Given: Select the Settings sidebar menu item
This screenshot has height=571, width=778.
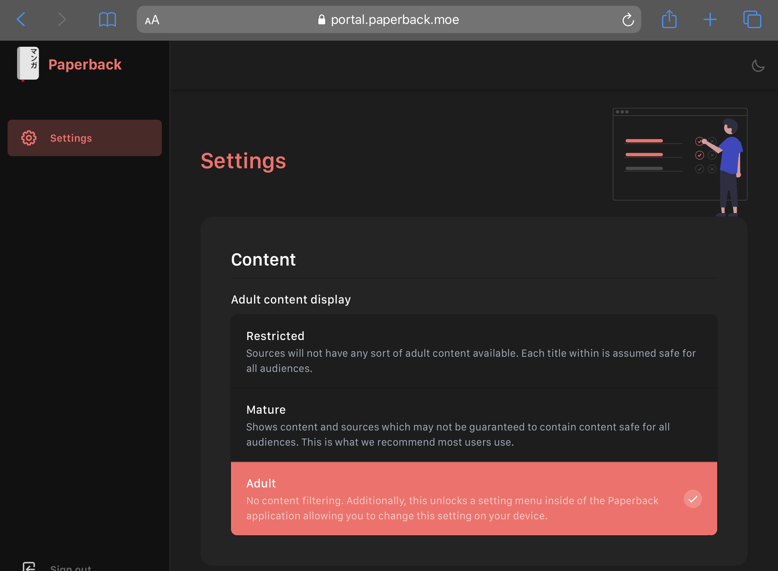Looking at the screenshot, I should pyautogui.click(x=85, y=138).
